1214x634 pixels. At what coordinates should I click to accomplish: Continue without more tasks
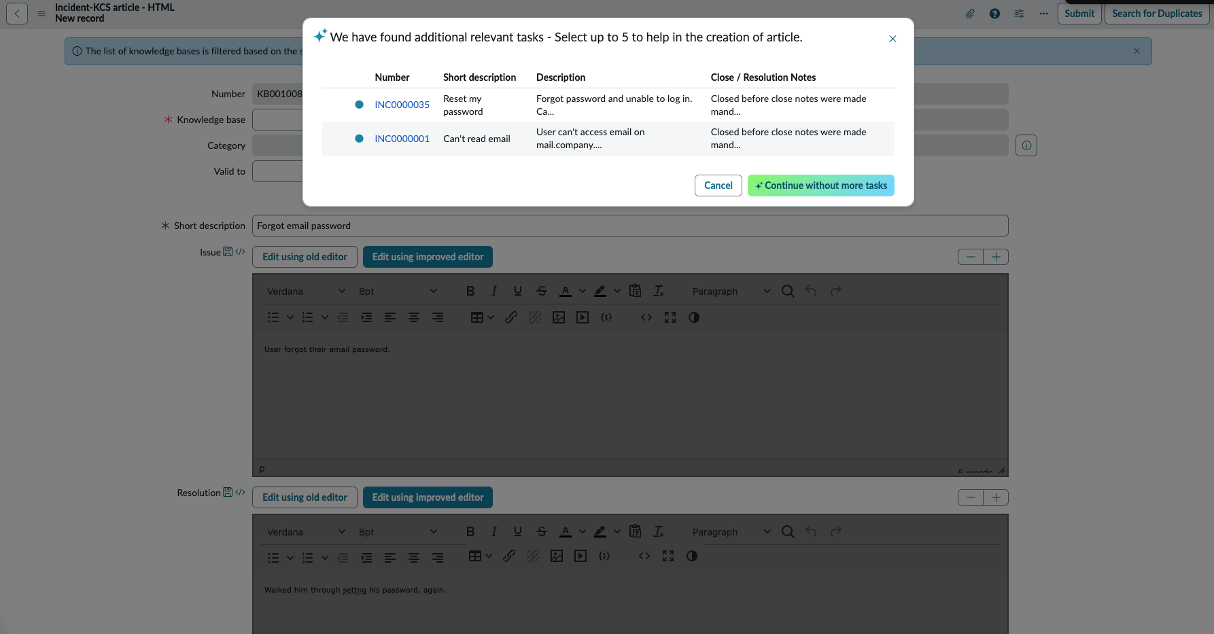tap(820, 186)
